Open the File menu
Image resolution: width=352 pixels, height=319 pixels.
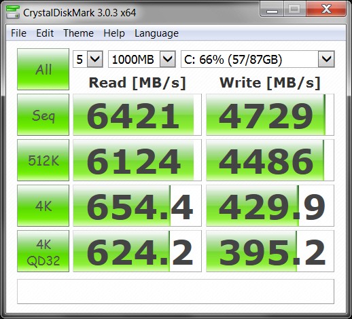point(18,33)
